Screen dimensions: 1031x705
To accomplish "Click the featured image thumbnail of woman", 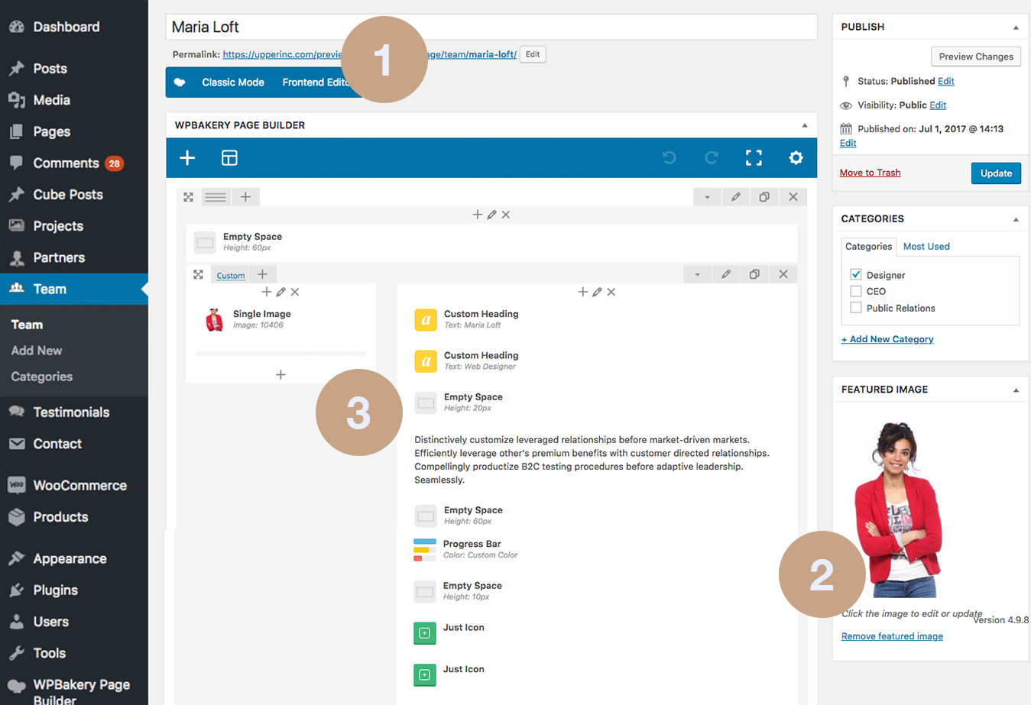I will 898,508.
